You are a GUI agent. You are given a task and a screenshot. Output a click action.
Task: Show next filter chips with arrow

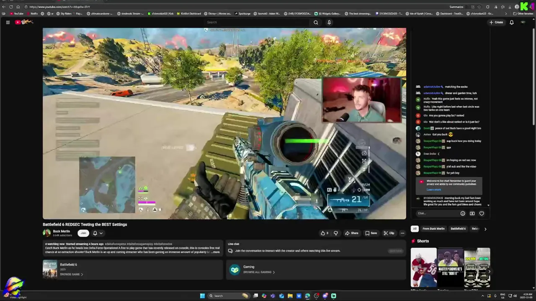485,229
